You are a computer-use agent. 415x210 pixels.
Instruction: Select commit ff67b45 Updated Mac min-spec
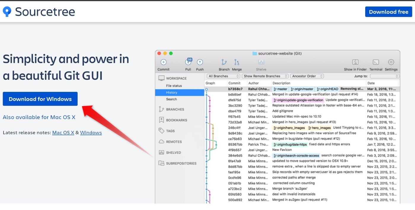click(302, 117)
